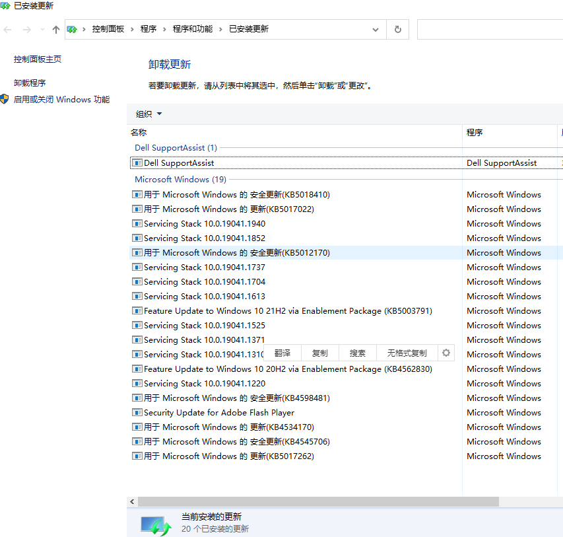Viewport: 563px width, 537px height.
Task: Collapse the Dell SupportAssist (1) group
Action: click(176, 148)
